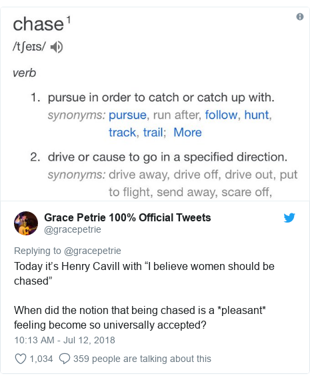Click '359 people are talking about this'
This screenshot has width=310, height=380.
click(x=142, y=359)
